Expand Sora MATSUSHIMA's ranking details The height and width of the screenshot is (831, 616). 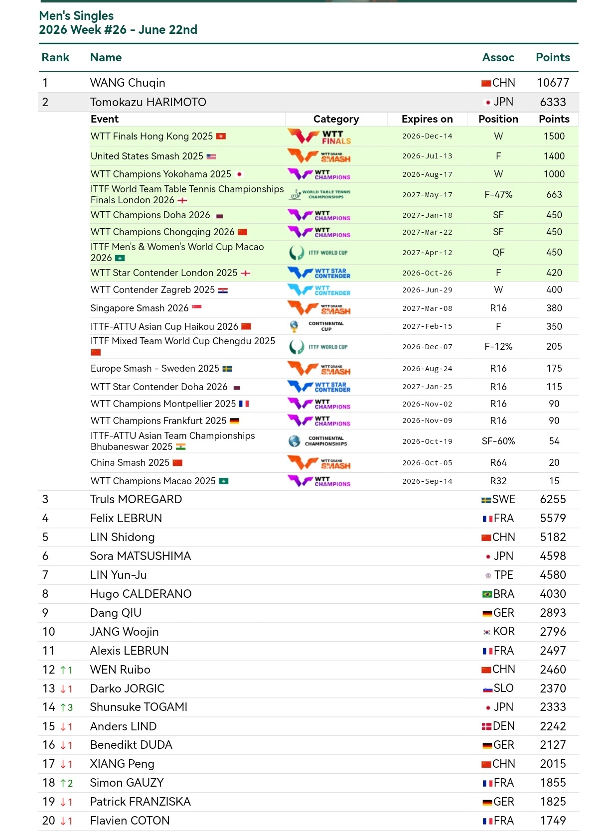[x=308, y=556]
